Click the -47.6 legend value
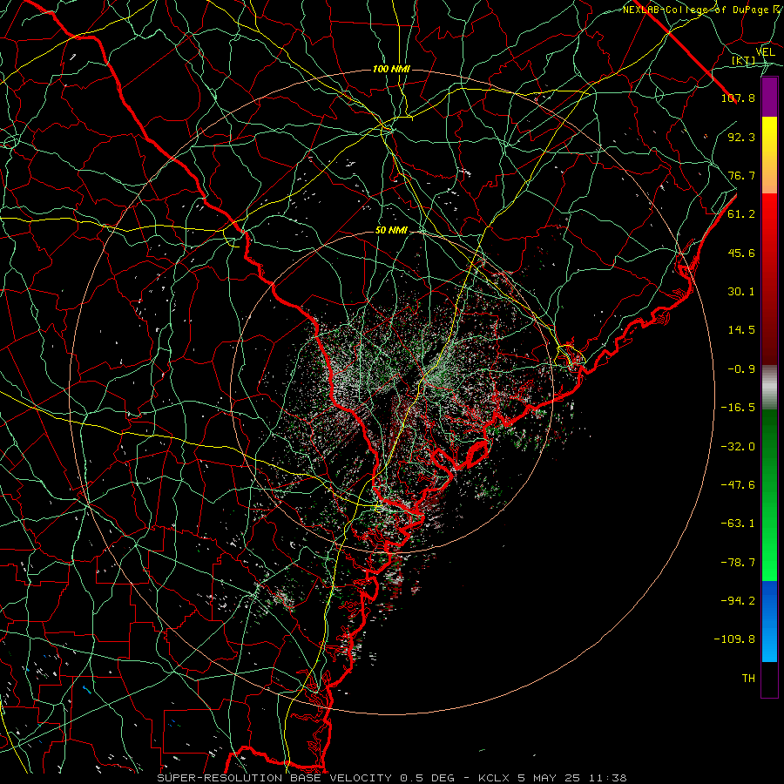 [x=738, y=485]
